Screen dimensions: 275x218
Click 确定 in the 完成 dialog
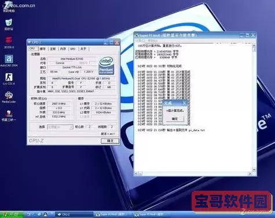[175, 119]
